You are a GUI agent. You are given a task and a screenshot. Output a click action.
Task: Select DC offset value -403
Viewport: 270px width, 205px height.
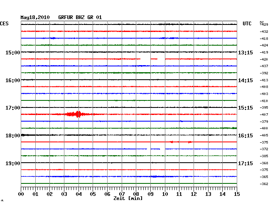pos(264,94)
